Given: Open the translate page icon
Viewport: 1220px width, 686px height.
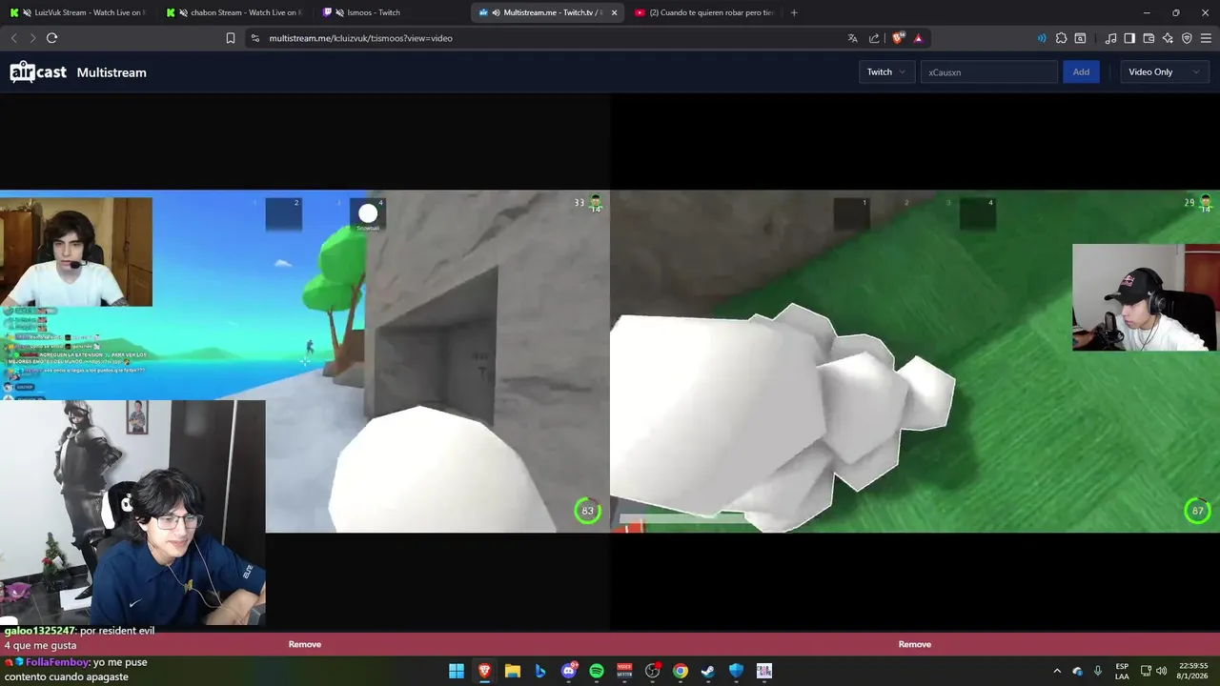Looking at the screenshot, I should [852, 38].
